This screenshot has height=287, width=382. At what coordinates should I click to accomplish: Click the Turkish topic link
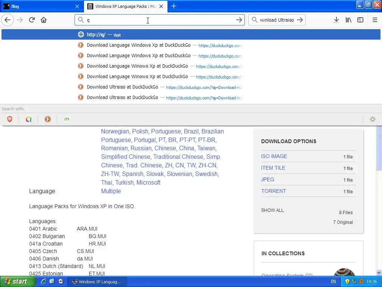point(124,182)
